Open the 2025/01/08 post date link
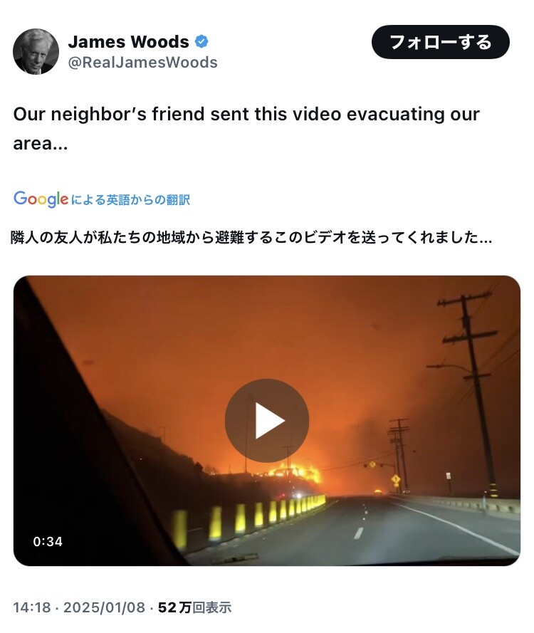 click(104, 607)
